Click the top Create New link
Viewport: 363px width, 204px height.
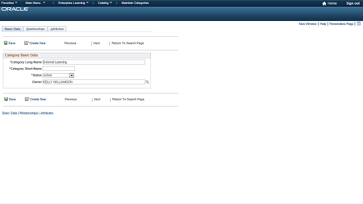[37, 43]
